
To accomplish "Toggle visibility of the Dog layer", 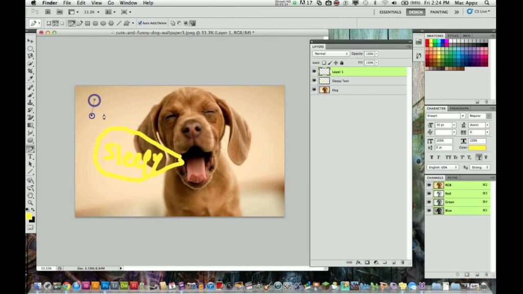I will coord(314,90).
